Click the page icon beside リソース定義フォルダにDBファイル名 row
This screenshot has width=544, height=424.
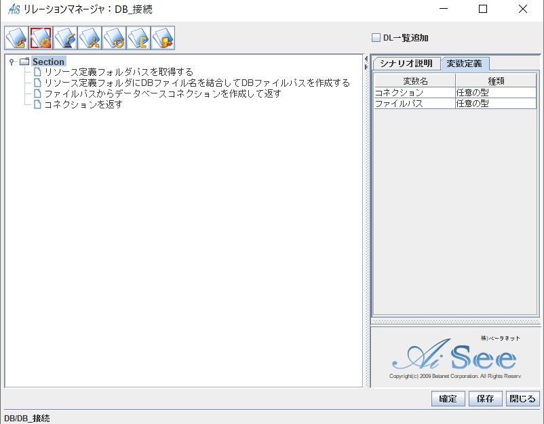(x=37, y=83)
